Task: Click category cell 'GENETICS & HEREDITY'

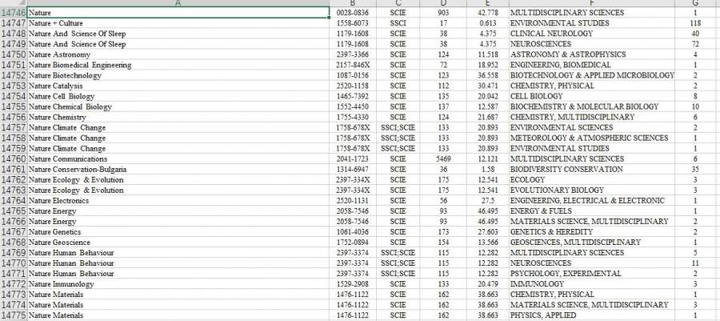Action: 592,232
